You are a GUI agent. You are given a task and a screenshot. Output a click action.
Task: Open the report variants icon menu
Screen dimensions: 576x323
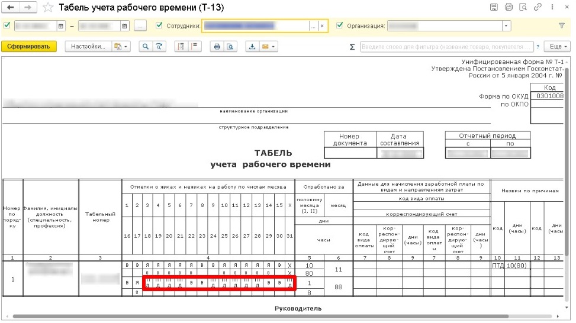(x=121, y=46)
